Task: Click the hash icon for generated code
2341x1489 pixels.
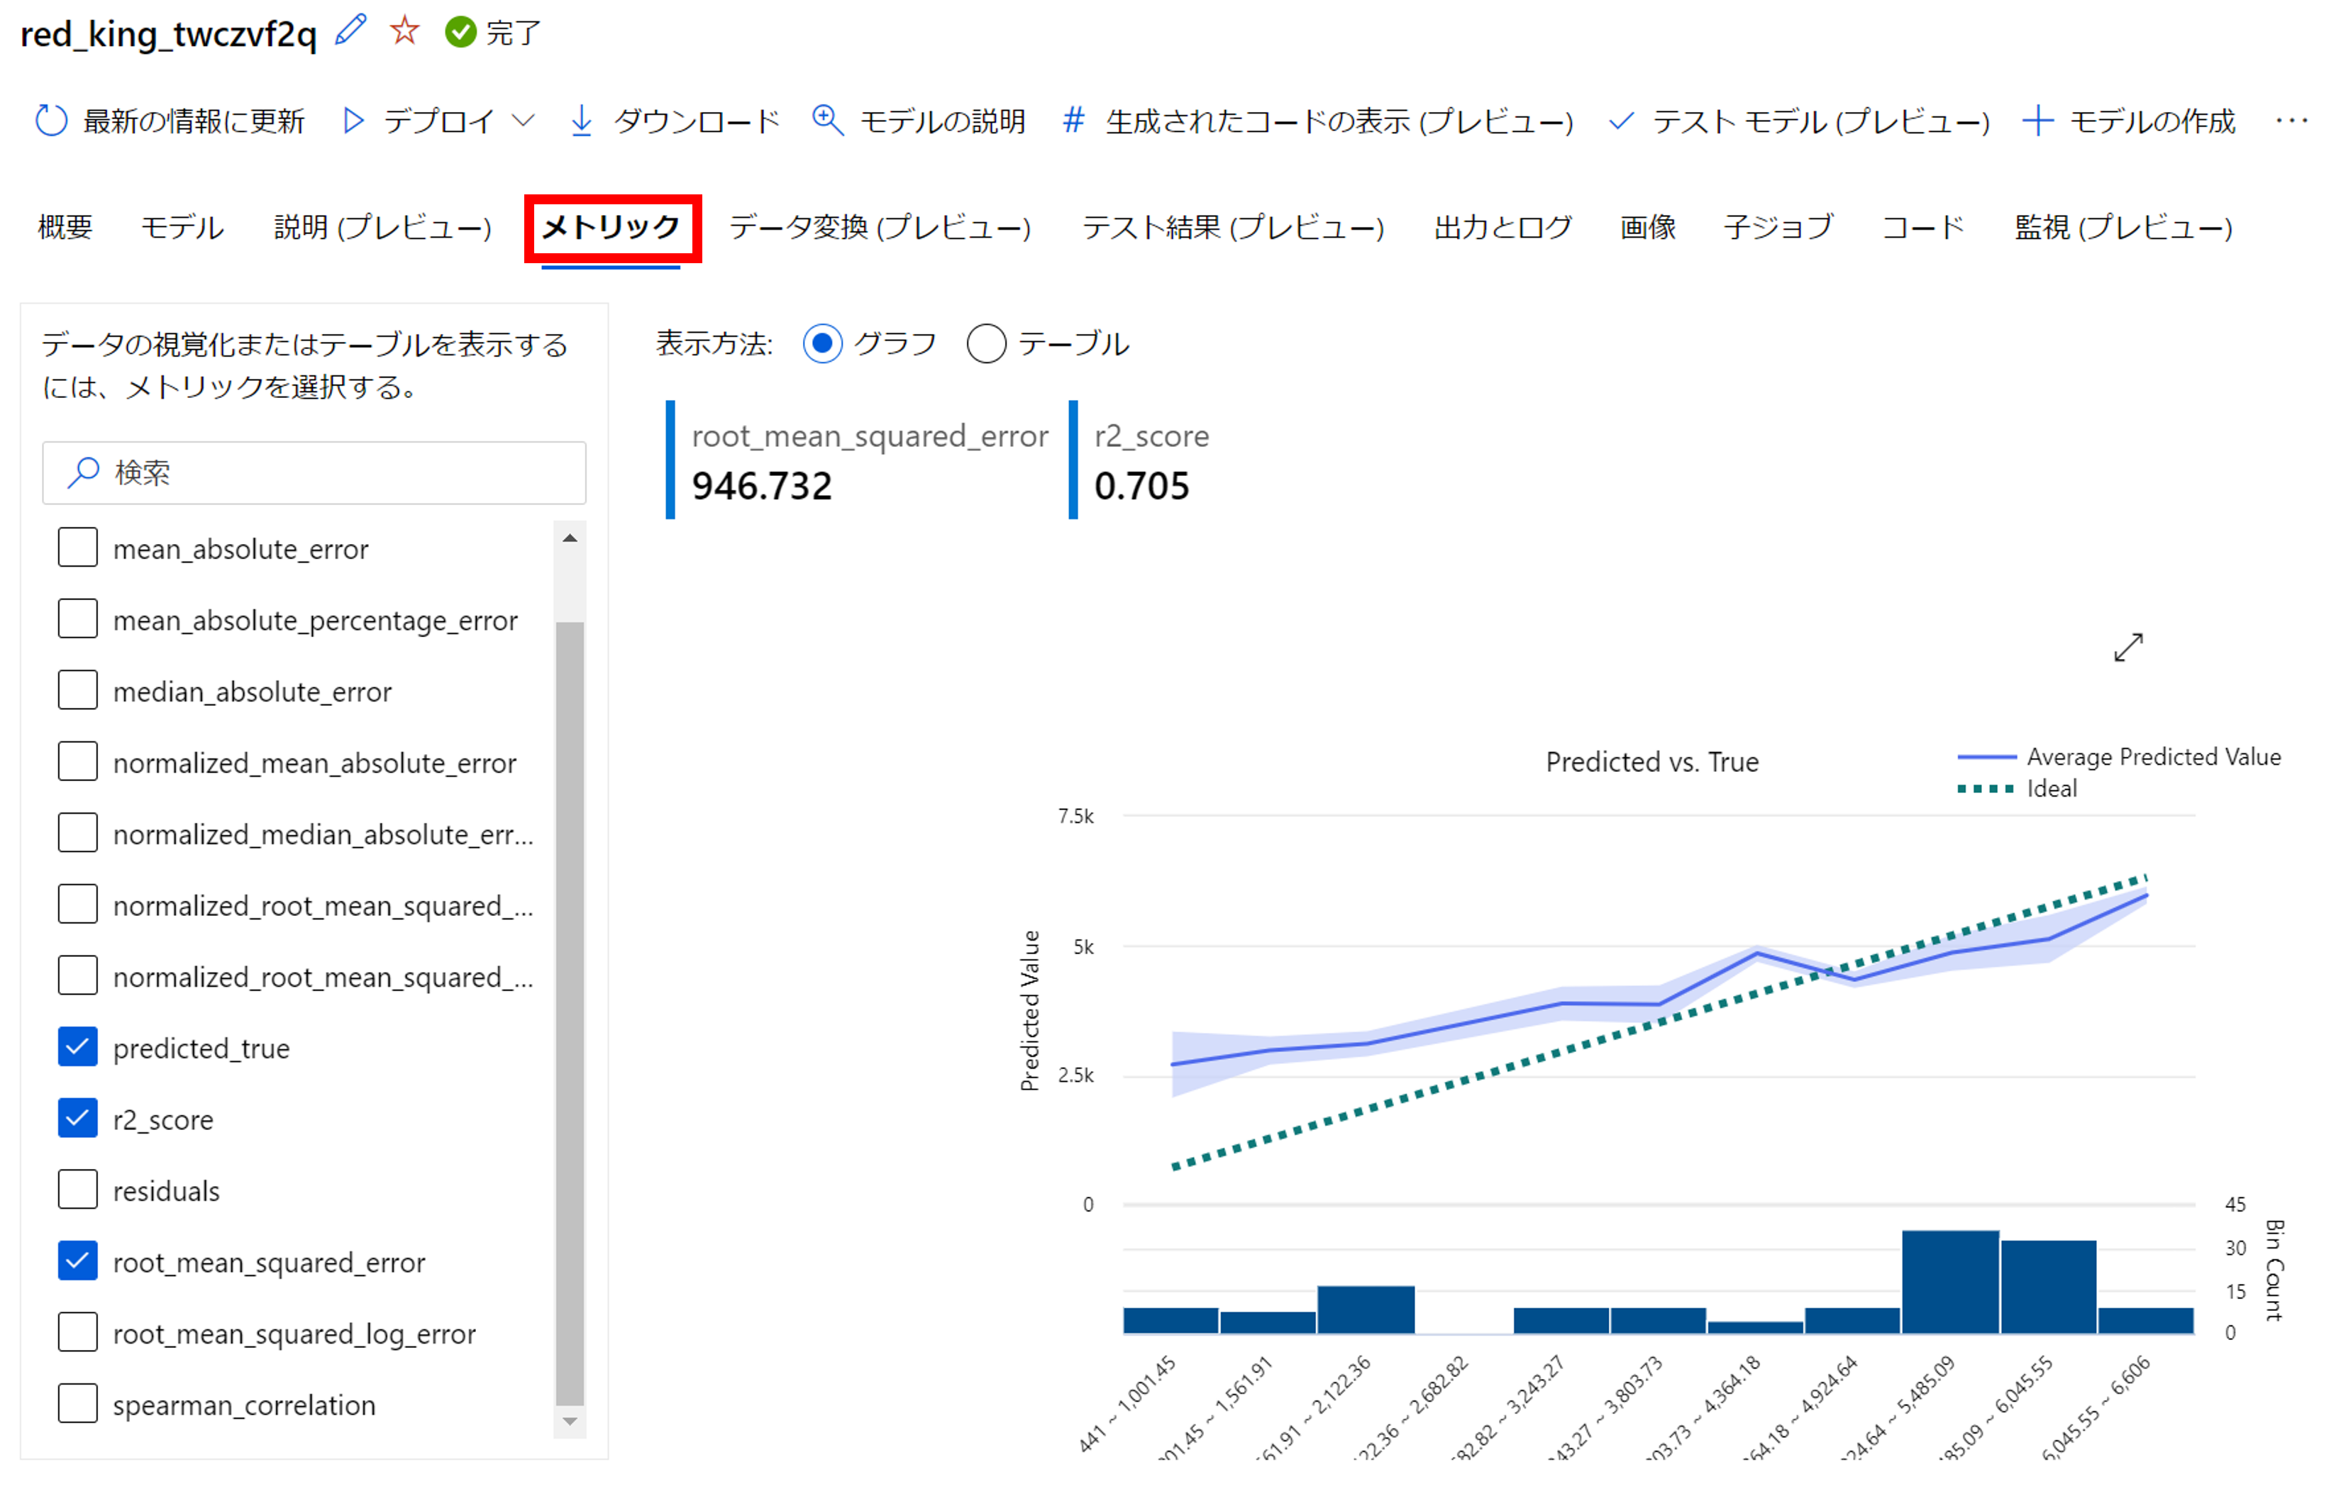Action: pos(1073,121)
